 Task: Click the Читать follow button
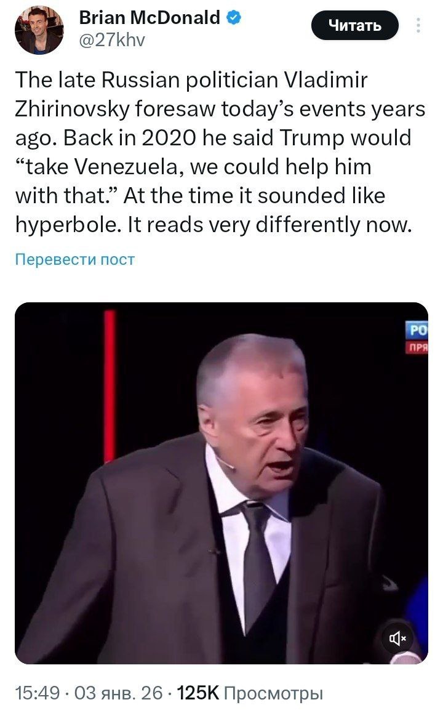pyautogui.click(x=355, y=25)
